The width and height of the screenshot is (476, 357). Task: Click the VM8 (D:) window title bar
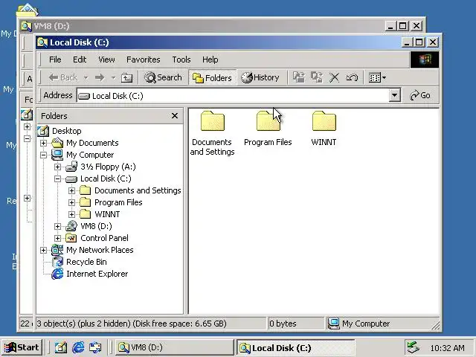(x=202, y=26)
